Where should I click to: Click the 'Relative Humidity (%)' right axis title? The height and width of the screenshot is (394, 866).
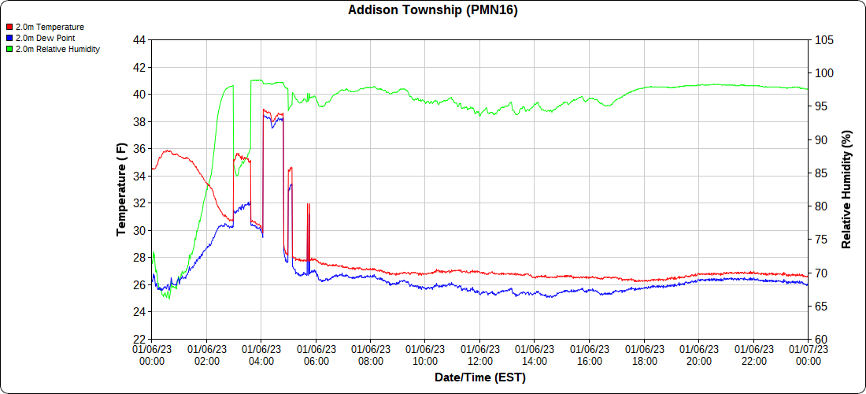[847, 189]
